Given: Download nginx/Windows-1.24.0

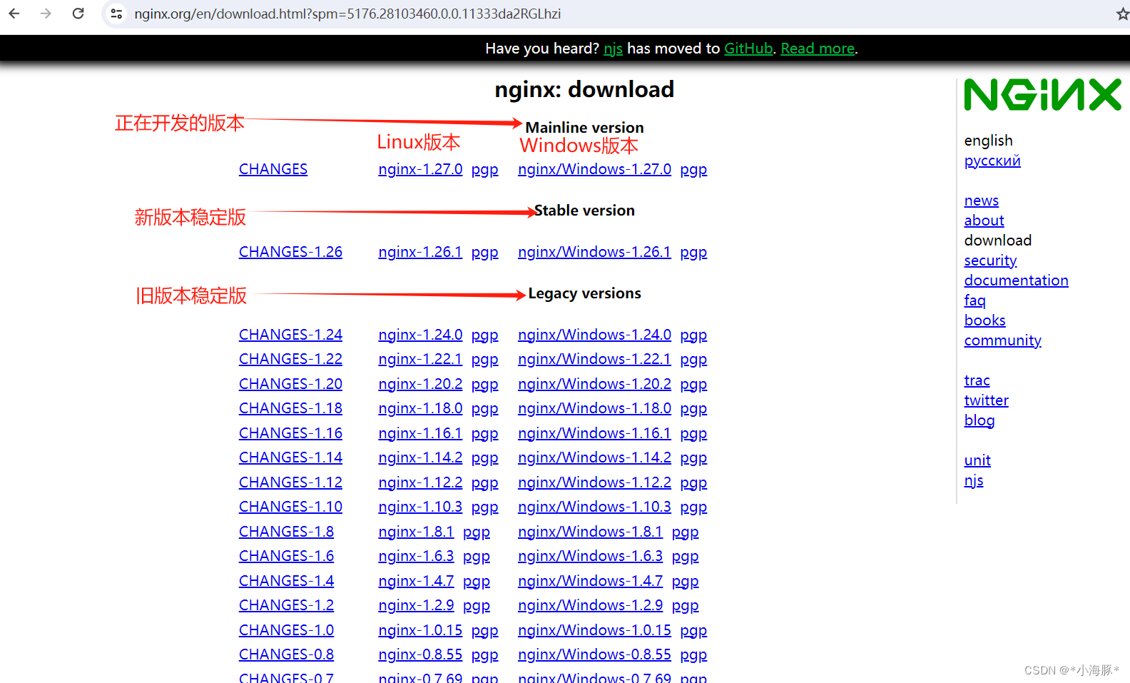Looking at the screenshot, I should coord(594,335).
